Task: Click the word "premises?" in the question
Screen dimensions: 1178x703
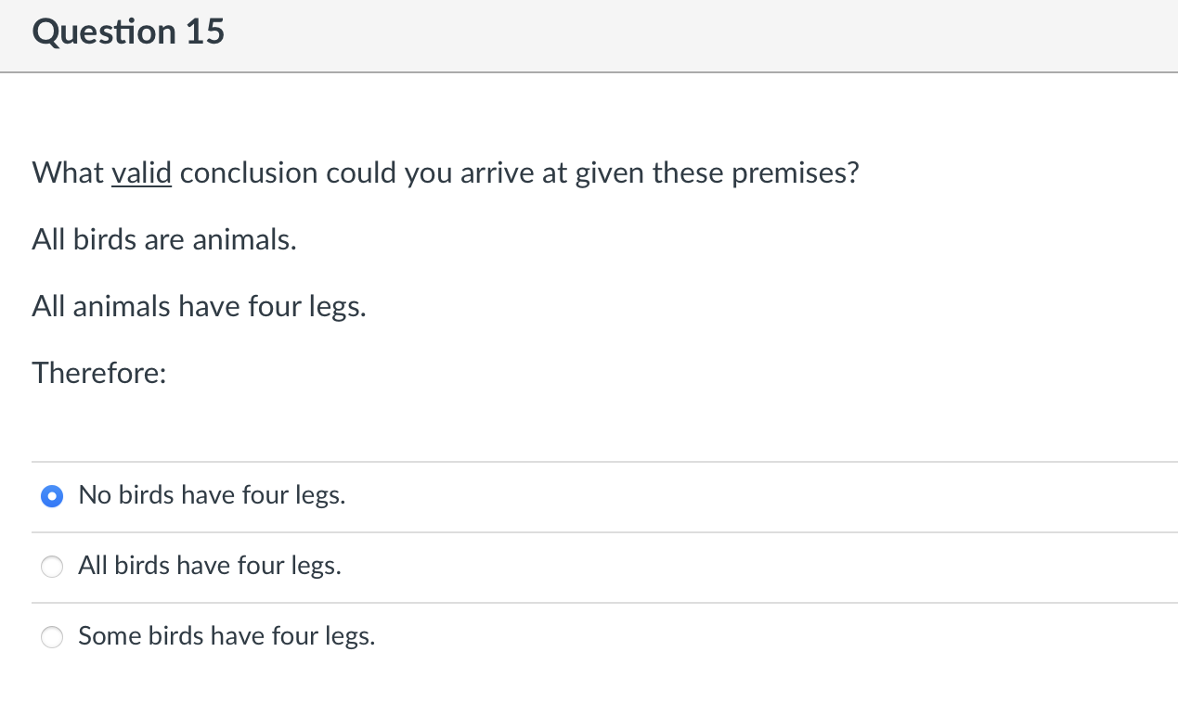Action: 796,173
